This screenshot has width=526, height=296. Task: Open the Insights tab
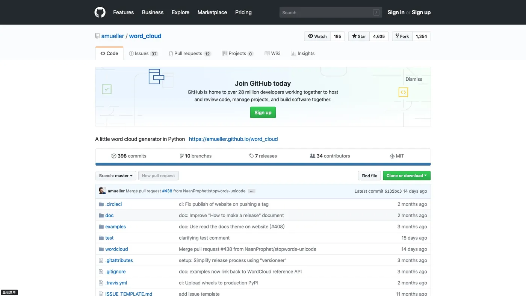point(303,53)
